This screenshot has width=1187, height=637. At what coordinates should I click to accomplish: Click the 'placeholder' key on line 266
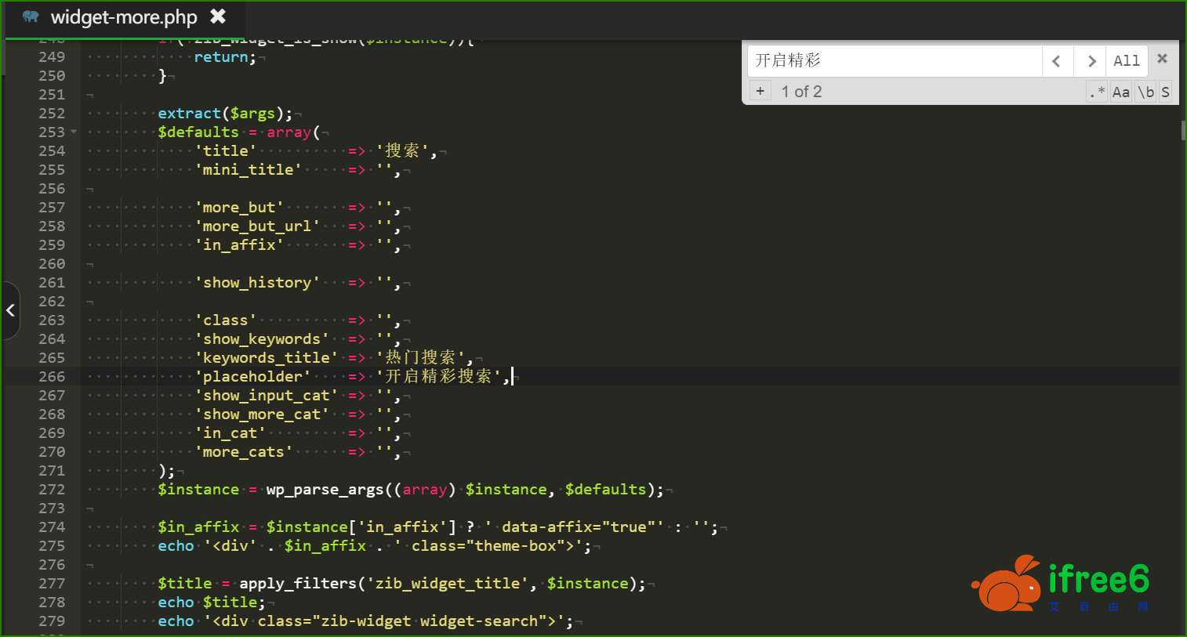pos(252,377)
